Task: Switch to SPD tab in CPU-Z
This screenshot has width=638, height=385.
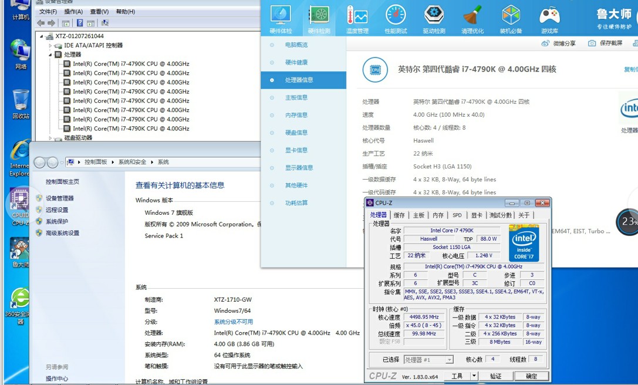Action: pos(457,215)
